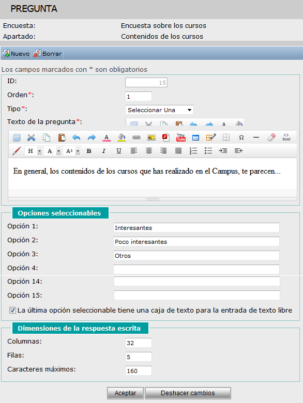This screenshot has height=403, width=303.
Task: Open table edit properties pencil icon
Action: (211, 137)
